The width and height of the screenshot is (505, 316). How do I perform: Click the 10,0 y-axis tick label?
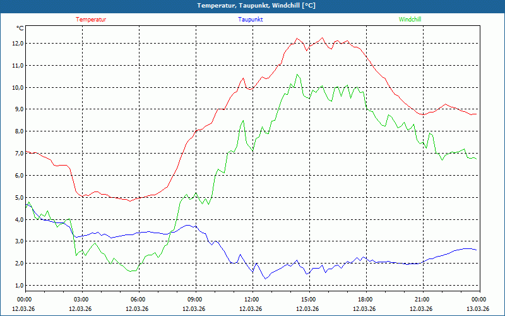(x=18, y=87)
